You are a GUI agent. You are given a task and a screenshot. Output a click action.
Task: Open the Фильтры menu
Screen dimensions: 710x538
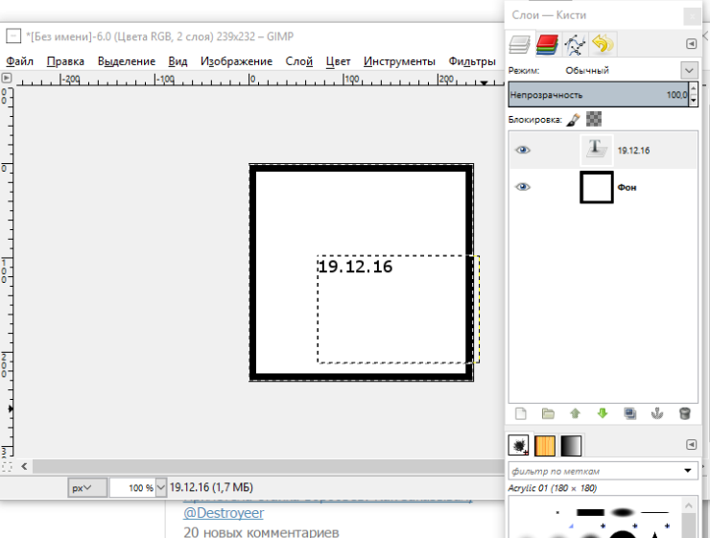tap(471, 61)
